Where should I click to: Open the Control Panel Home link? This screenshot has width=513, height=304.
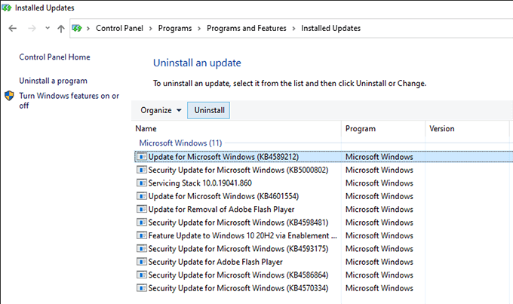tap(54, 57)
